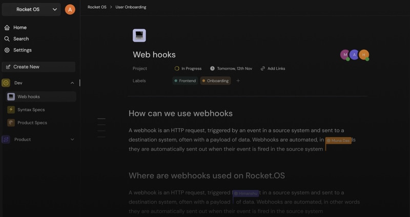Go to Home in the sidebar
Image resolution: width=410 pixels, height=217 pixels.
[x=19, y=28]
